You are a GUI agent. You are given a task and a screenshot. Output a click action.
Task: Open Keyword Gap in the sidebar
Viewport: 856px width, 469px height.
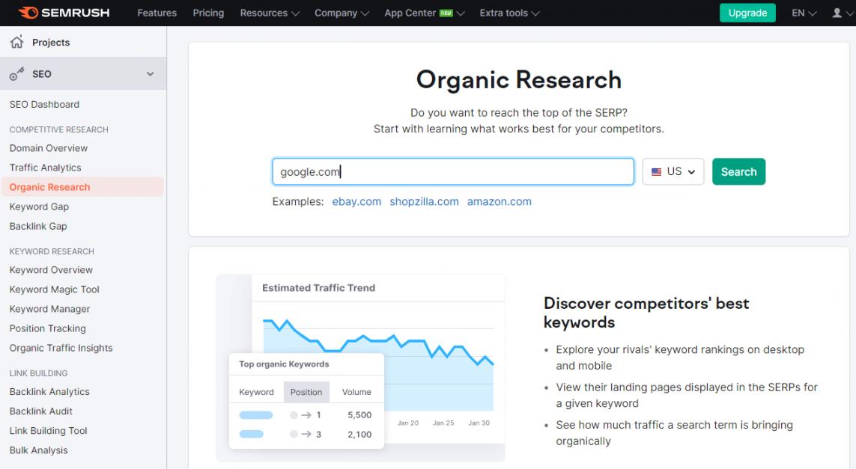(39, 206)
